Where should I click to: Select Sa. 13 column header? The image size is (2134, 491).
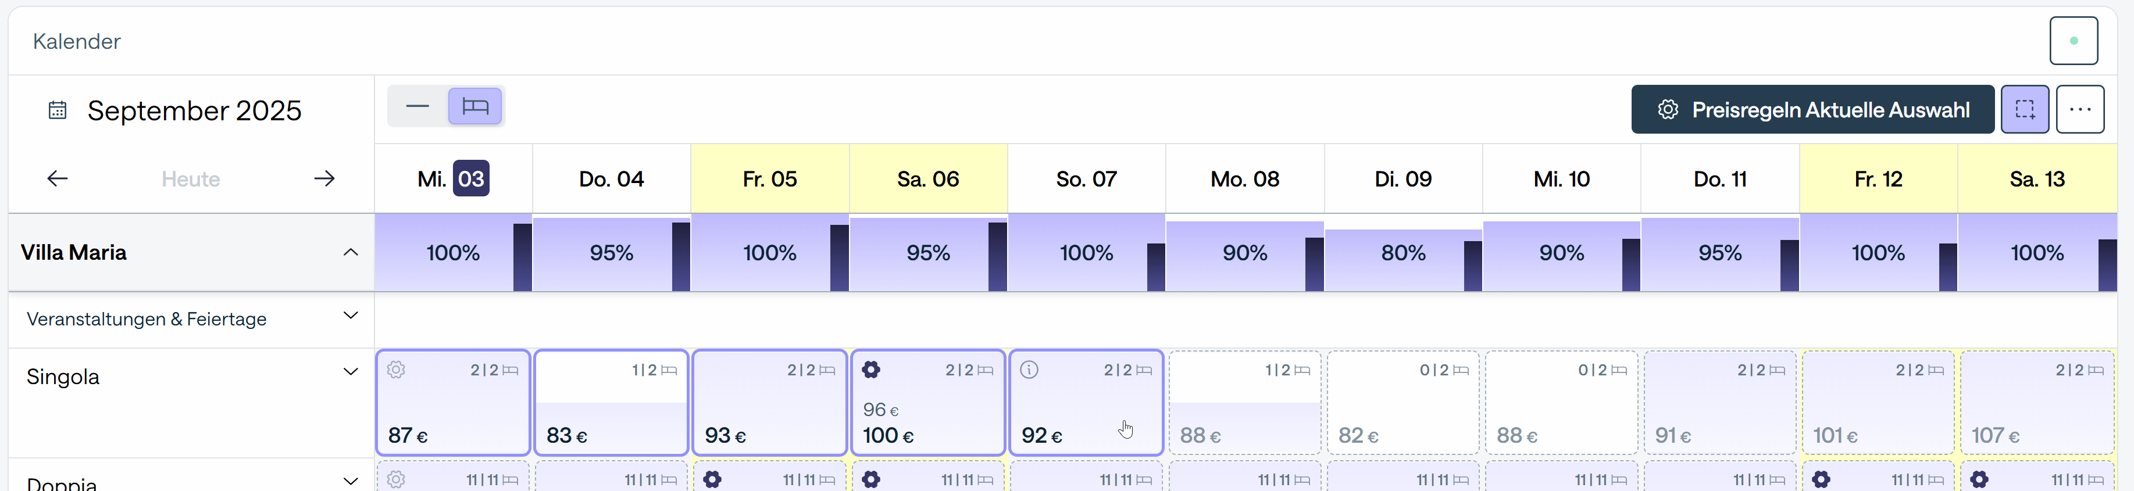[x=2036, y=179]
